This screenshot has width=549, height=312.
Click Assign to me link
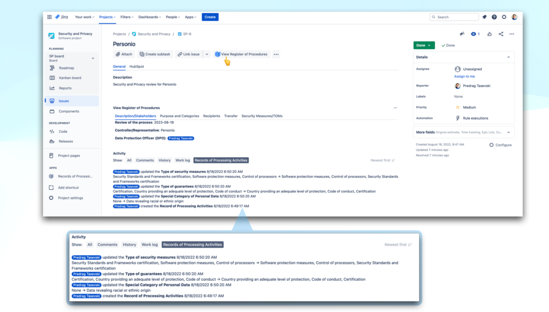click(464, 76)
